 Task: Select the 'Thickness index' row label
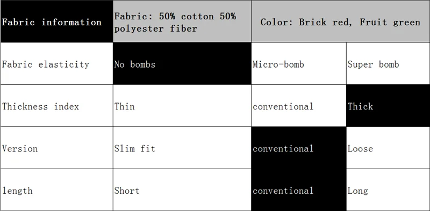pyautogui.click(x=56, y=106)
